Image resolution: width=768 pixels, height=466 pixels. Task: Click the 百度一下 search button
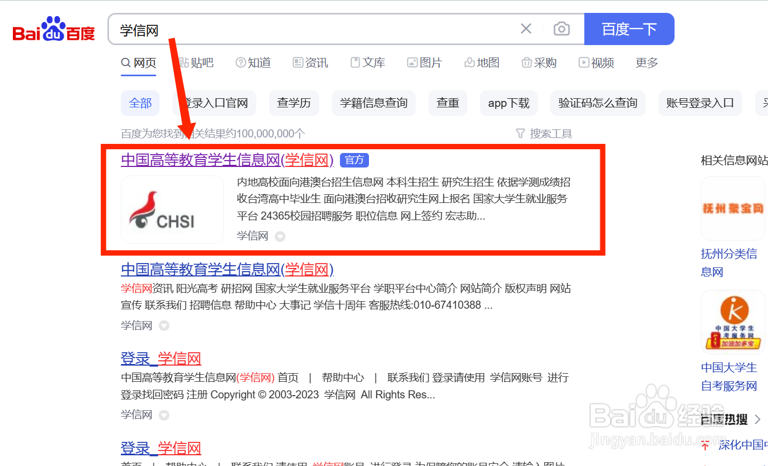point(629,29)
